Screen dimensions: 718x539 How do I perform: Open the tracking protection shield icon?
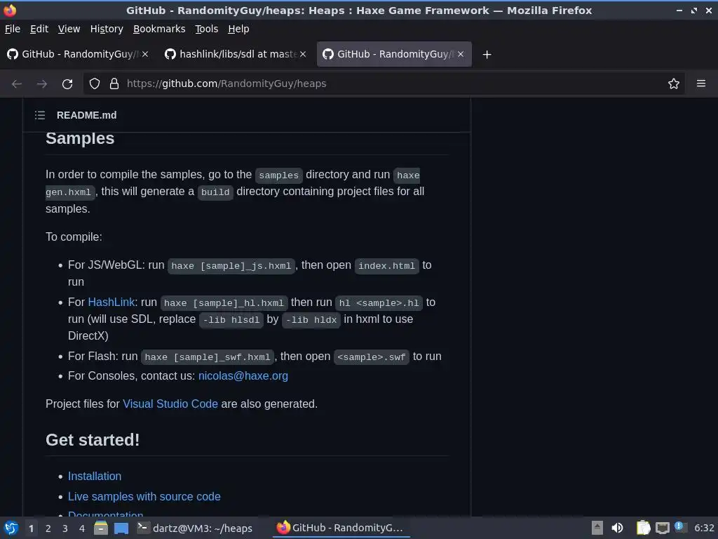tap(95, 84)
